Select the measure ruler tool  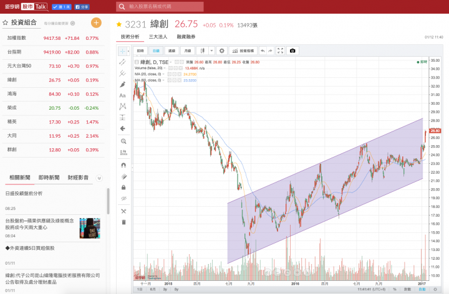click(x=123, y=153)
